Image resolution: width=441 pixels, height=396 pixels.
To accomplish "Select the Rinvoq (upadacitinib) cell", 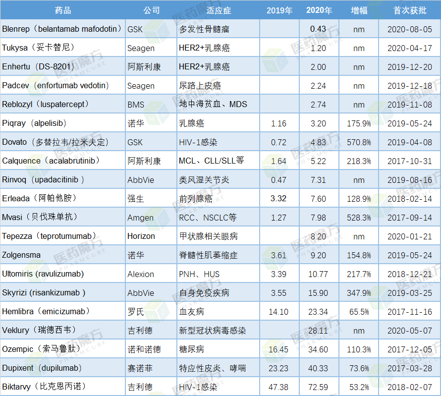I will pyautogui.click(x=63, y=179).
